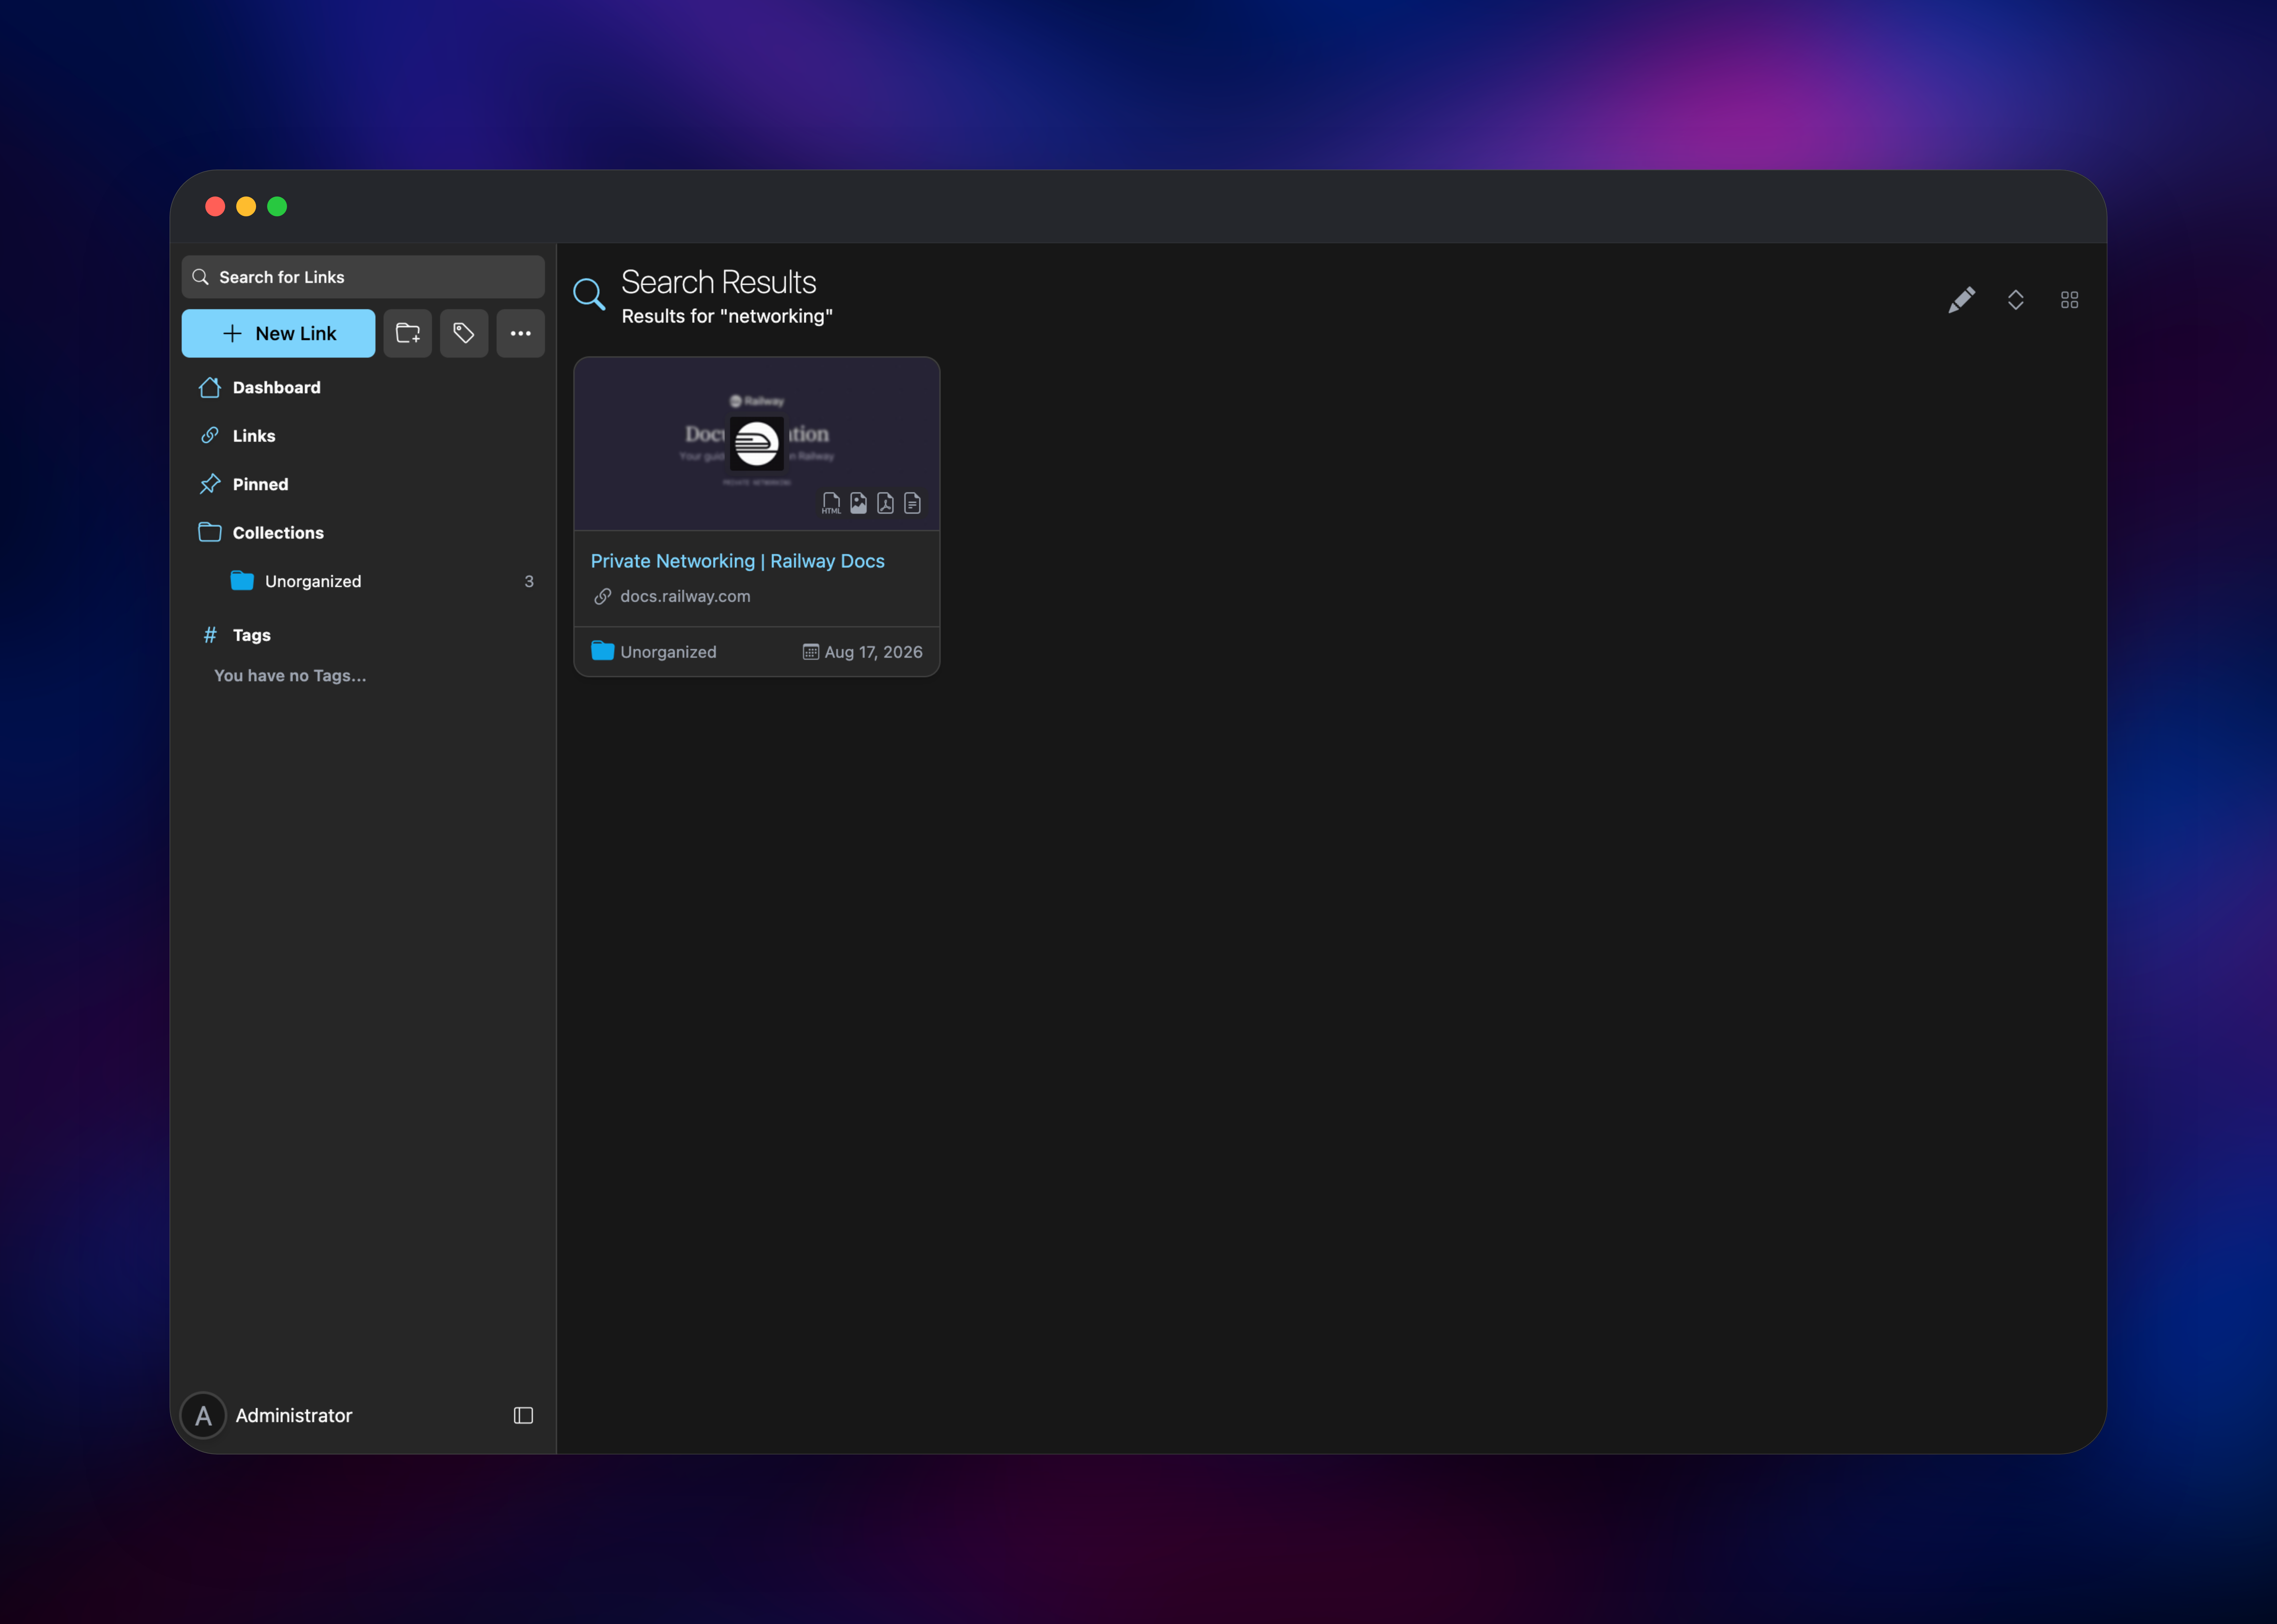This screenshot has height=1624, width=2277.
Task: Open the new tag icon button
Action: 464,333
